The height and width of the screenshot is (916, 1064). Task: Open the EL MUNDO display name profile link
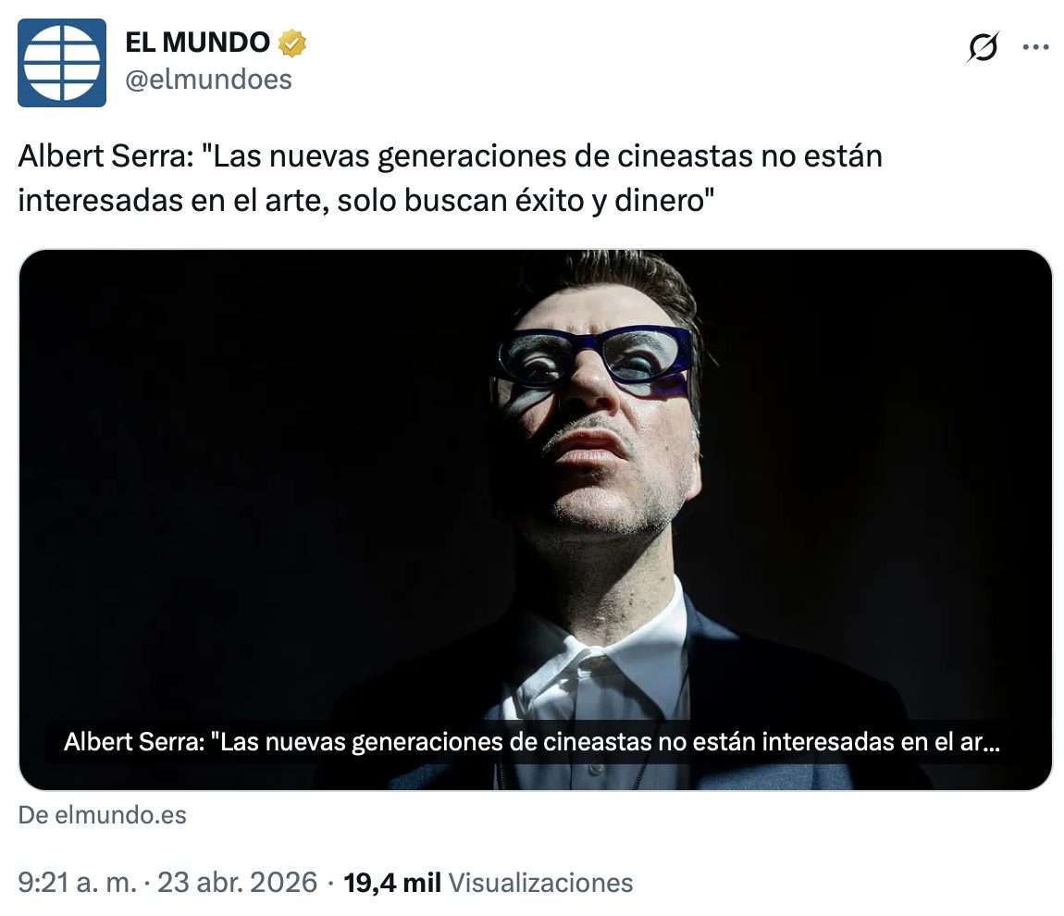[x=197, y=43]
